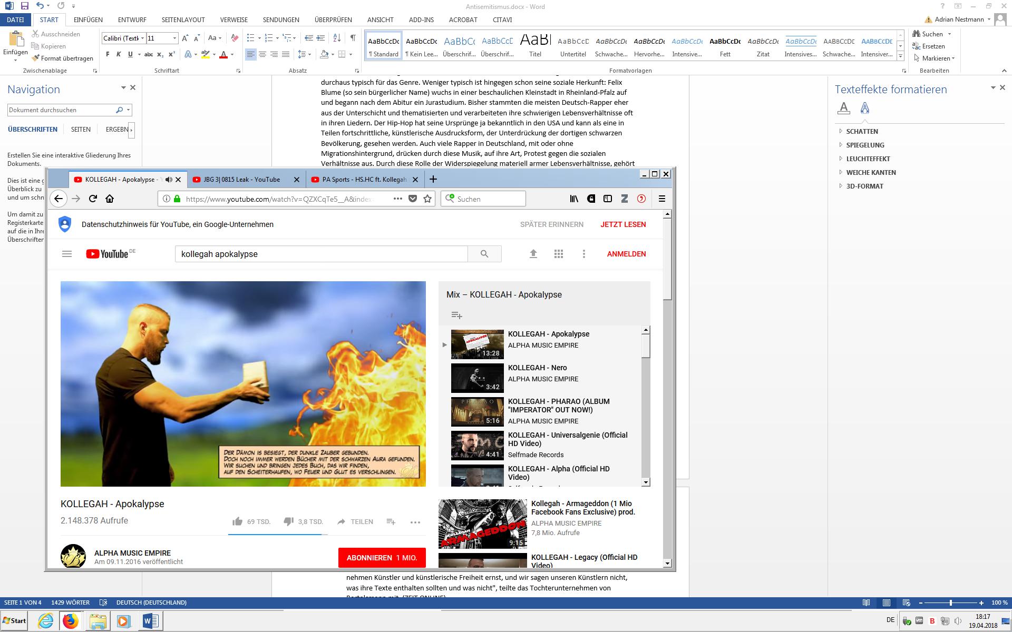Go back in Firefox browser
Viewport: 1012px width, 632px height.
59,199
